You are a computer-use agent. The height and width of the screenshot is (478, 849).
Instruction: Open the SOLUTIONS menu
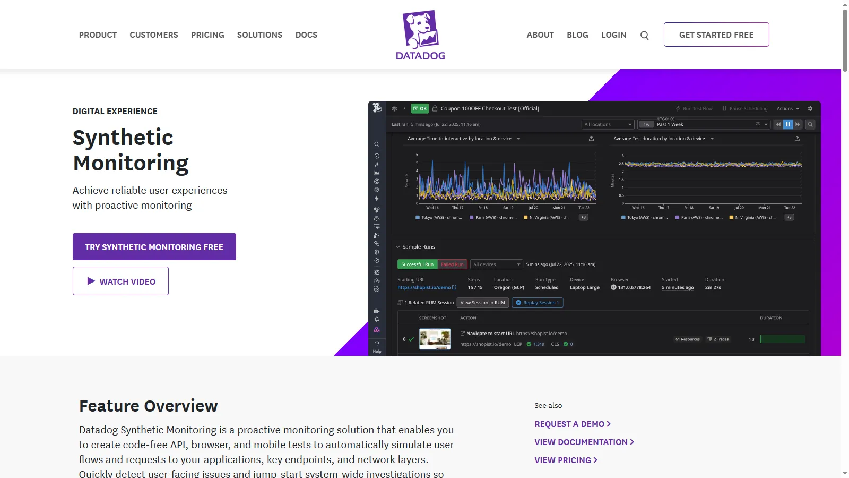[259, 35]
